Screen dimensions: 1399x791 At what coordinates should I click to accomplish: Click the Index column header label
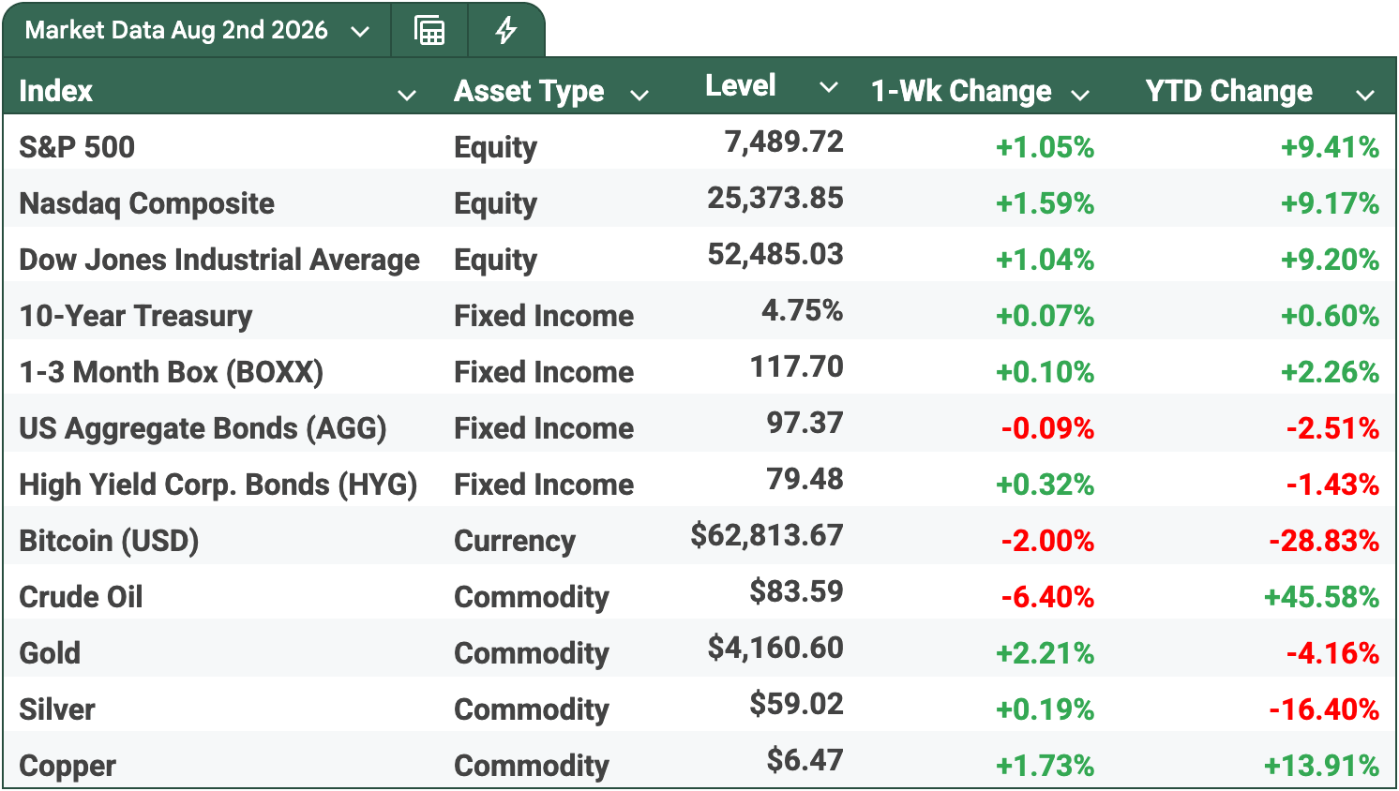click(56, 91)
